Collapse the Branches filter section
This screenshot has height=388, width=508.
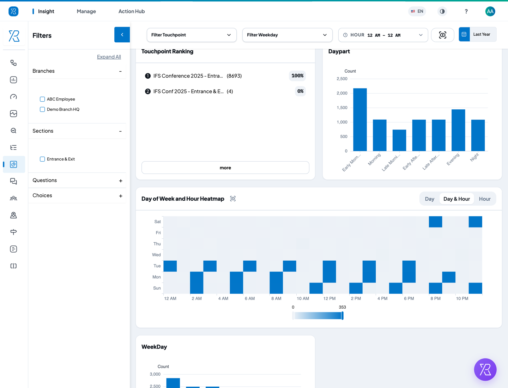point(120,71)
